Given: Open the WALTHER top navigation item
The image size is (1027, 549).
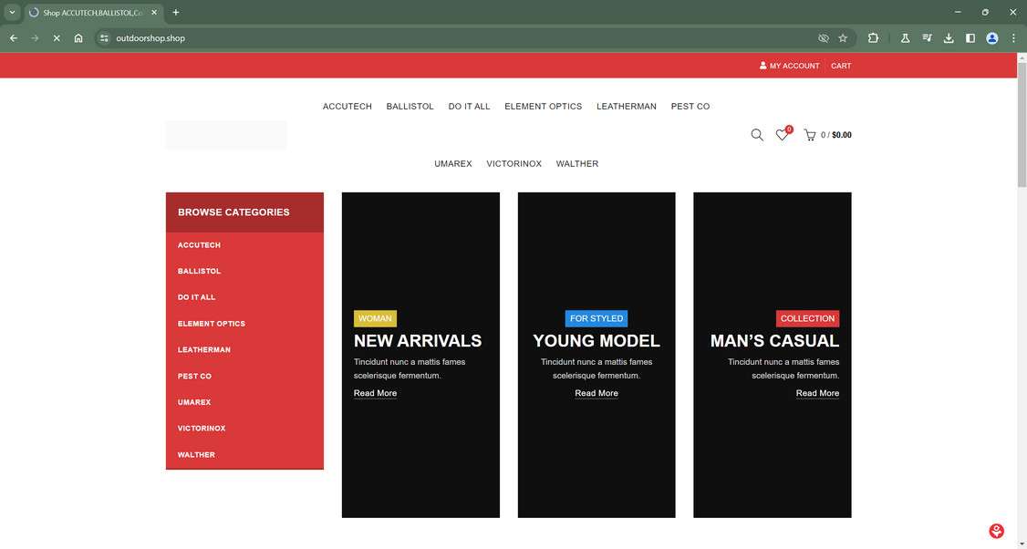Looking at the screenshot, I should pyautogui.click(x=577, y=164).
